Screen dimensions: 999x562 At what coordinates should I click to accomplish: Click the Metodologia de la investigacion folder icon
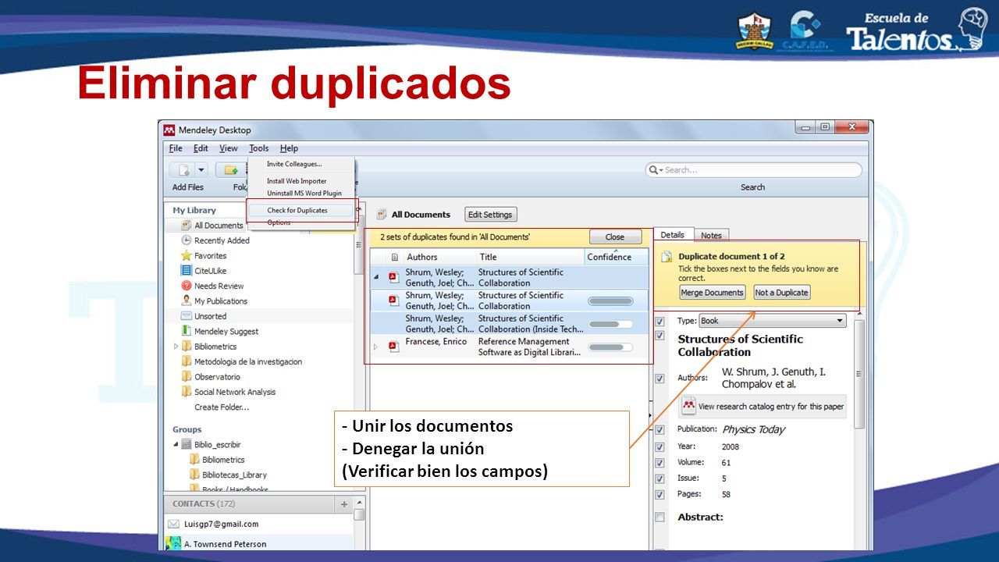187,361
